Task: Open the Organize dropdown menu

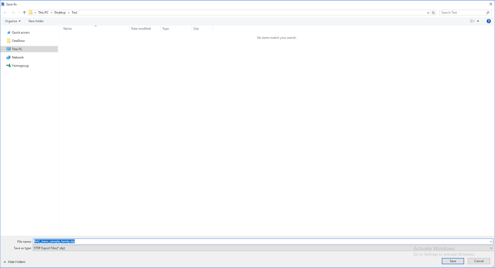Action: click(x=12, y=21)
